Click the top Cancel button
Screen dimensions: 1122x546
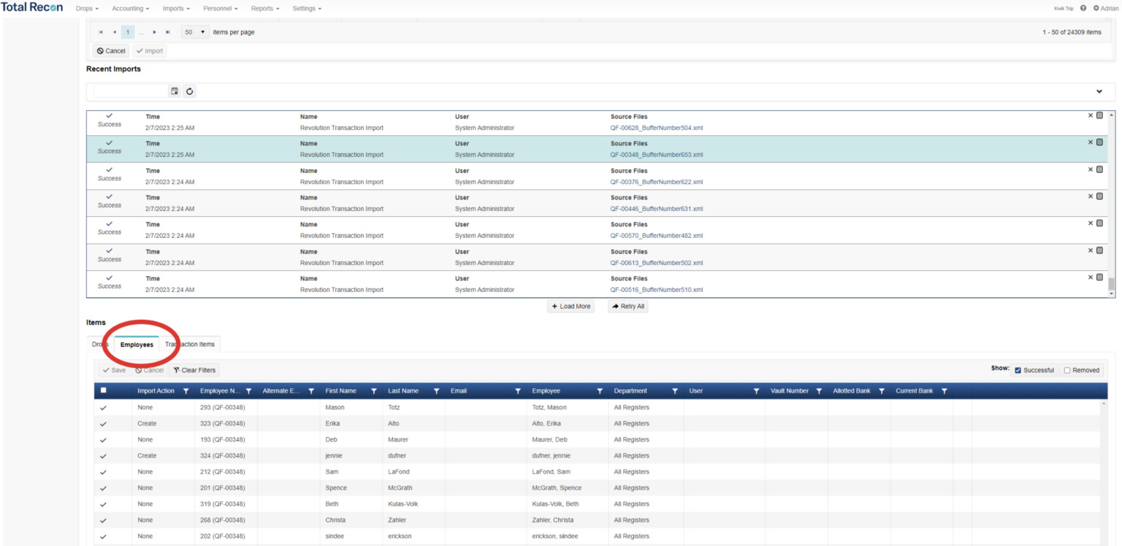tap(111, 51)
